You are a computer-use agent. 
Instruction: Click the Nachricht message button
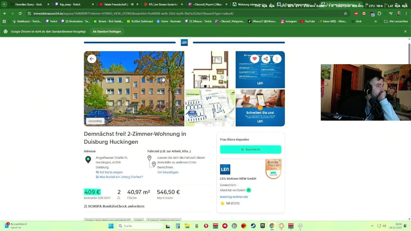[x=250, y=150]
